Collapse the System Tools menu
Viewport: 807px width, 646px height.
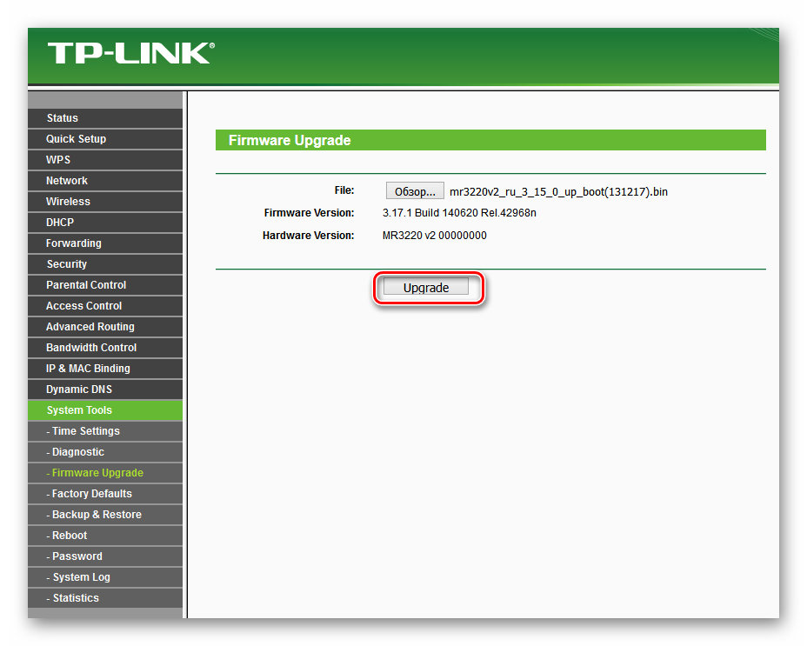tap(79, 410)
